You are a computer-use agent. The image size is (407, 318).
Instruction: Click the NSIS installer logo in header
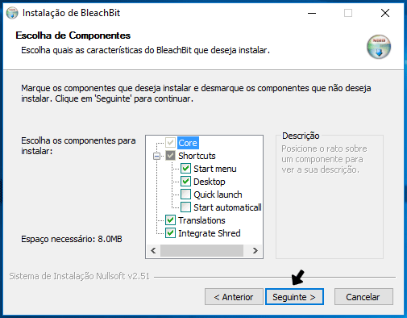[379, 47]
